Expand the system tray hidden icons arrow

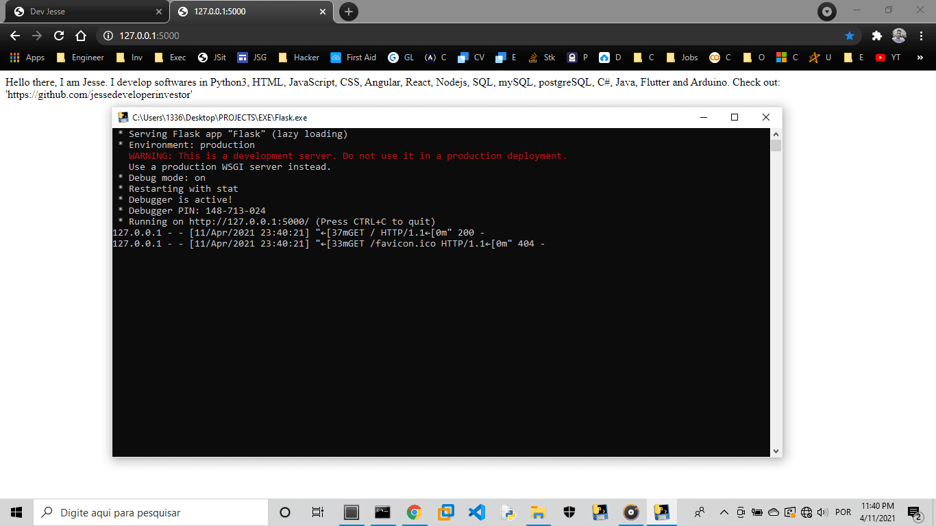[x=724, y=512]
